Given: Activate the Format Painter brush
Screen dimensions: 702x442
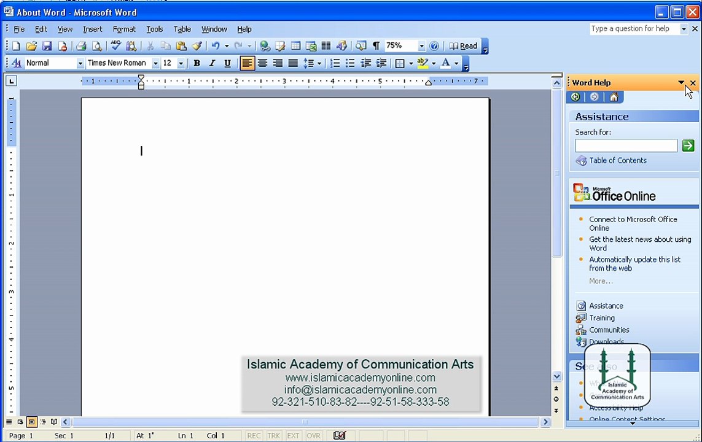Looking at the screenshot, I should pos(197,46).
